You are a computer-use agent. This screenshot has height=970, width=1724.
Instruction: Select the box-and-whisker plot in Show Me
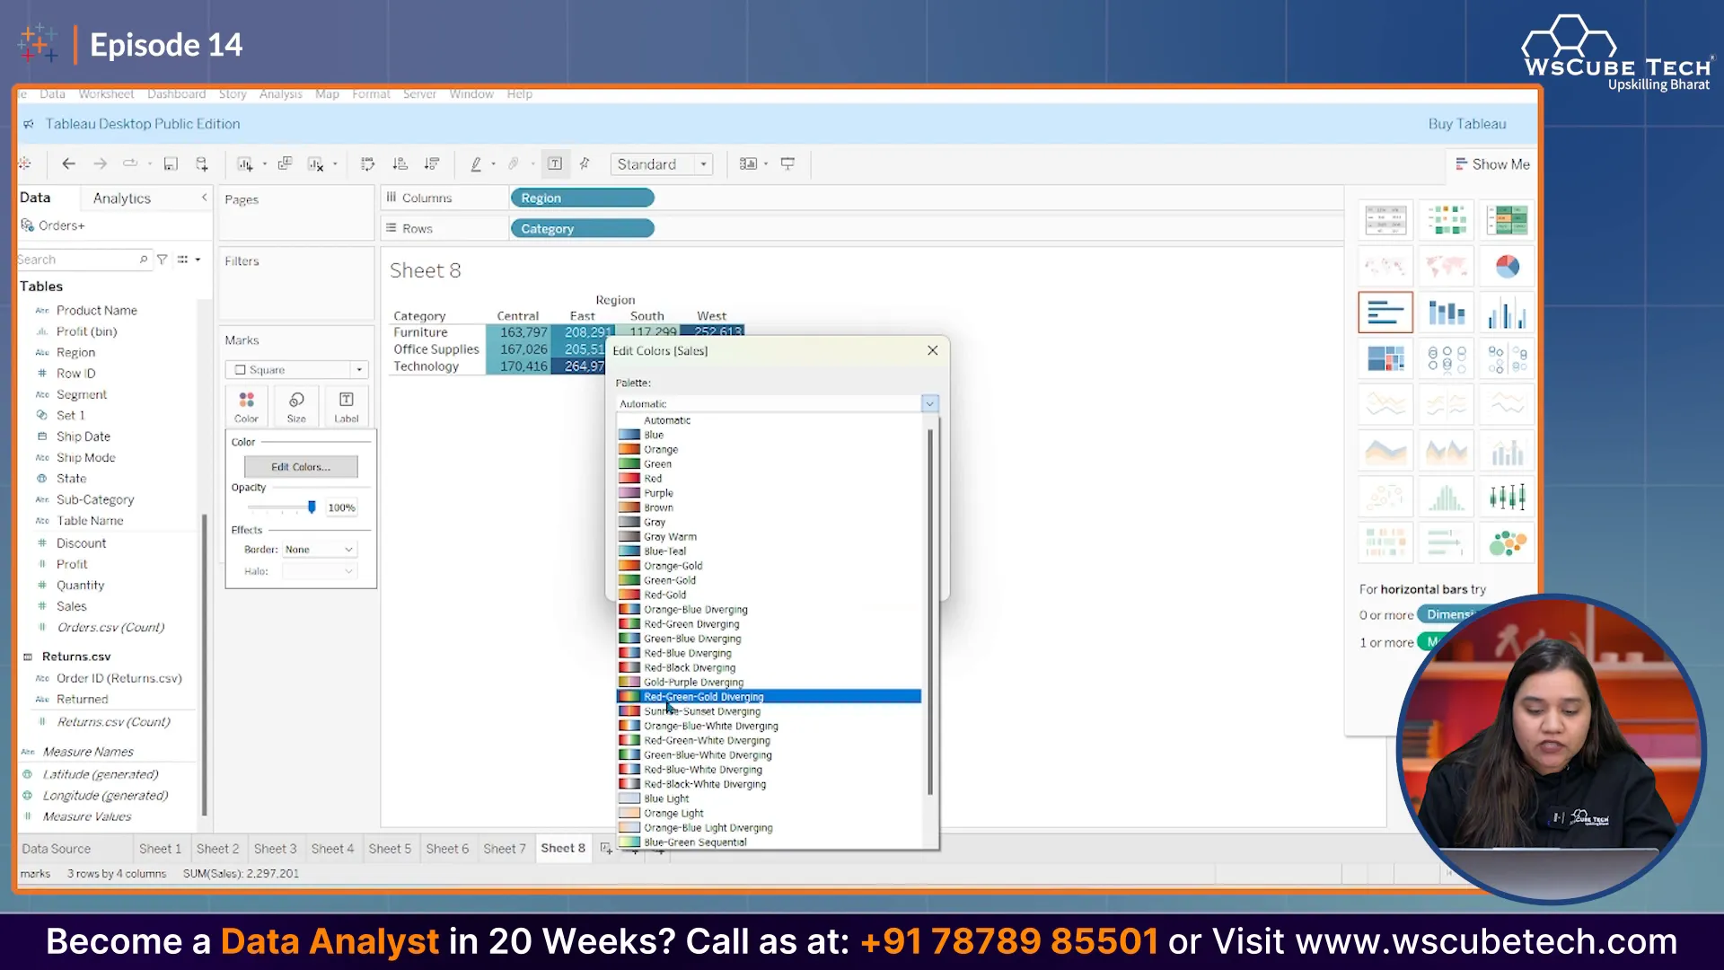[1507, 497]
